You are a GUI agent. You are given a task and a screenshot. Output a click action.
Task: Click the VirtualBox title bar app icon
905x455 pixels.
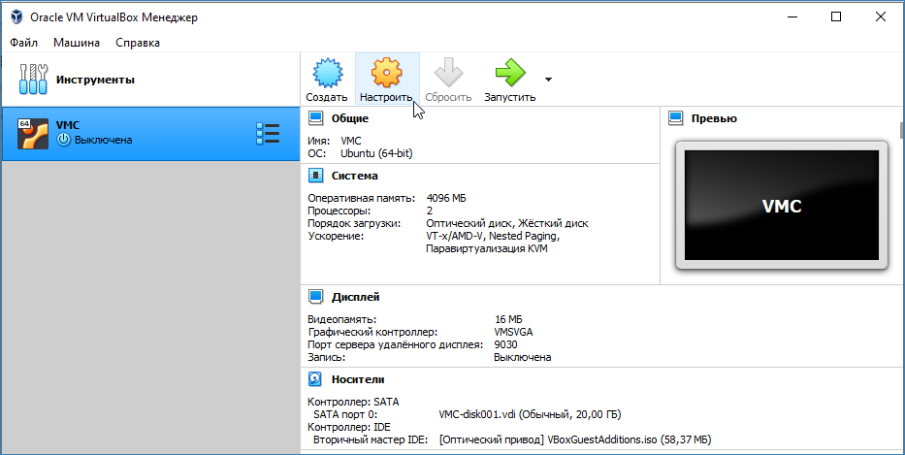16,16
